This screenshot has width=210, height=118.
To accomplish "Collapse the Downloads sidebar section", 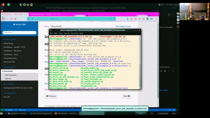I will [x=2, y=71].
